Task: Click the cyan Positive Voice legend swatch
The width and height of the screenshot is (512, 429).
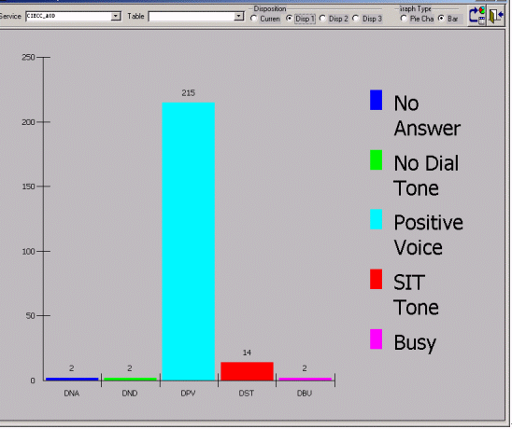Action: [377, 219]
